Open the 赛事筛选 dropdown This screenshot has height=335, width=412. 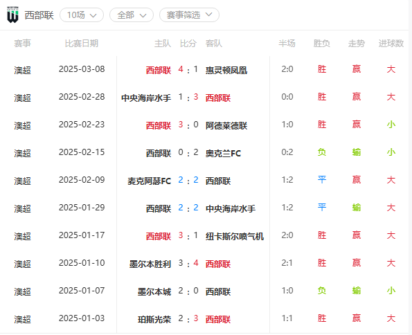click(x=189, y=15)
